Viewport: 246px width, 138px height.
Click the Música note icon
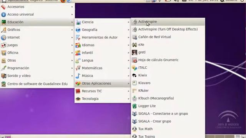click(78, 76)
